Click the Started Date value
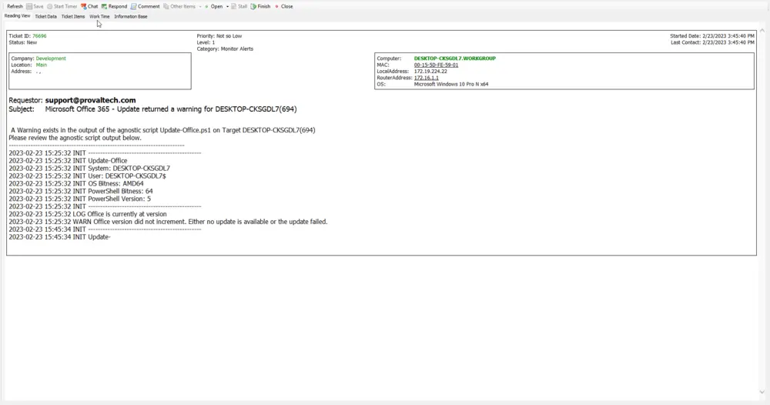Image resolution: width=770 pixels, height=405 pixels. [728, 36]
